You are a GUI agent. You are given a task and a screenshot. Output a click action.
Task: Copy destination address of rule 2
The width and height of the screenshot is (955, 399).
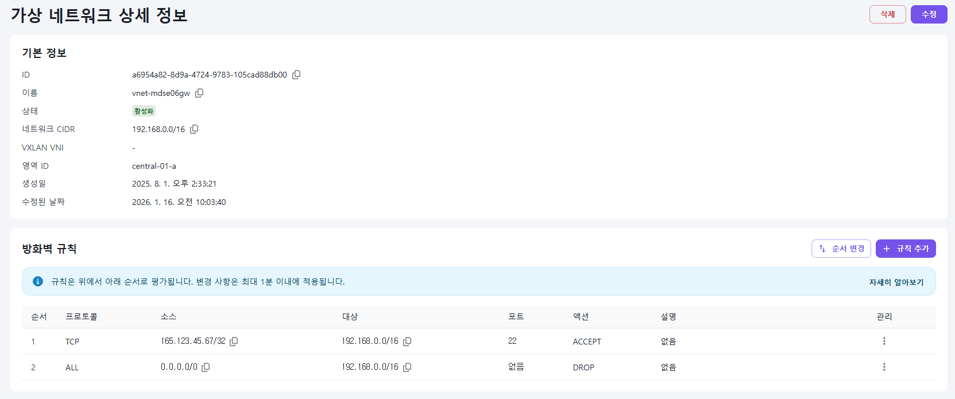pyautogui.click(x=407, y=367)
